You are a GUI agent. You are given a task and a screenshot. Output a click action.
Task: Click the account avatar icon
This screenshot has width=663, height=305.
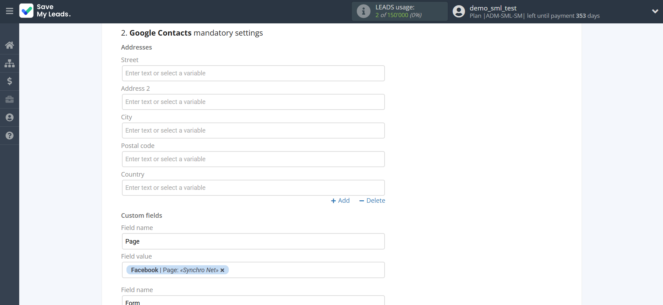459,11
